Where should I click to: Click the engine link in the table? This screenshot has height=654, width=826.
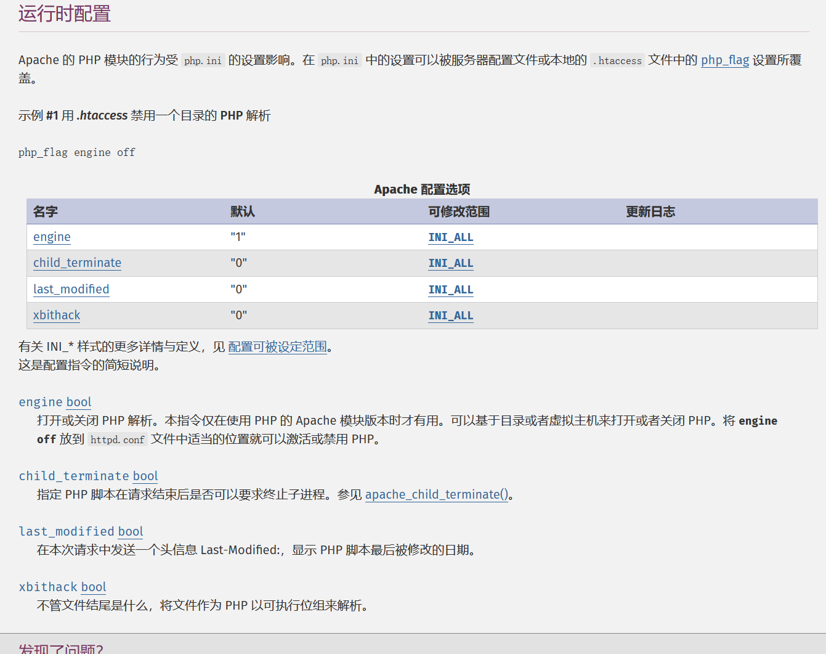(52, 237)
